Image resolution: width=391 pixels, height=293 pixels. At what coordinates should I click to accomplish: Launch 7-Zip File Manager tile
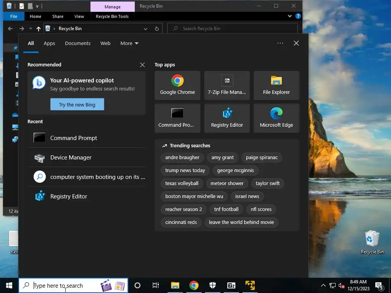227,85
